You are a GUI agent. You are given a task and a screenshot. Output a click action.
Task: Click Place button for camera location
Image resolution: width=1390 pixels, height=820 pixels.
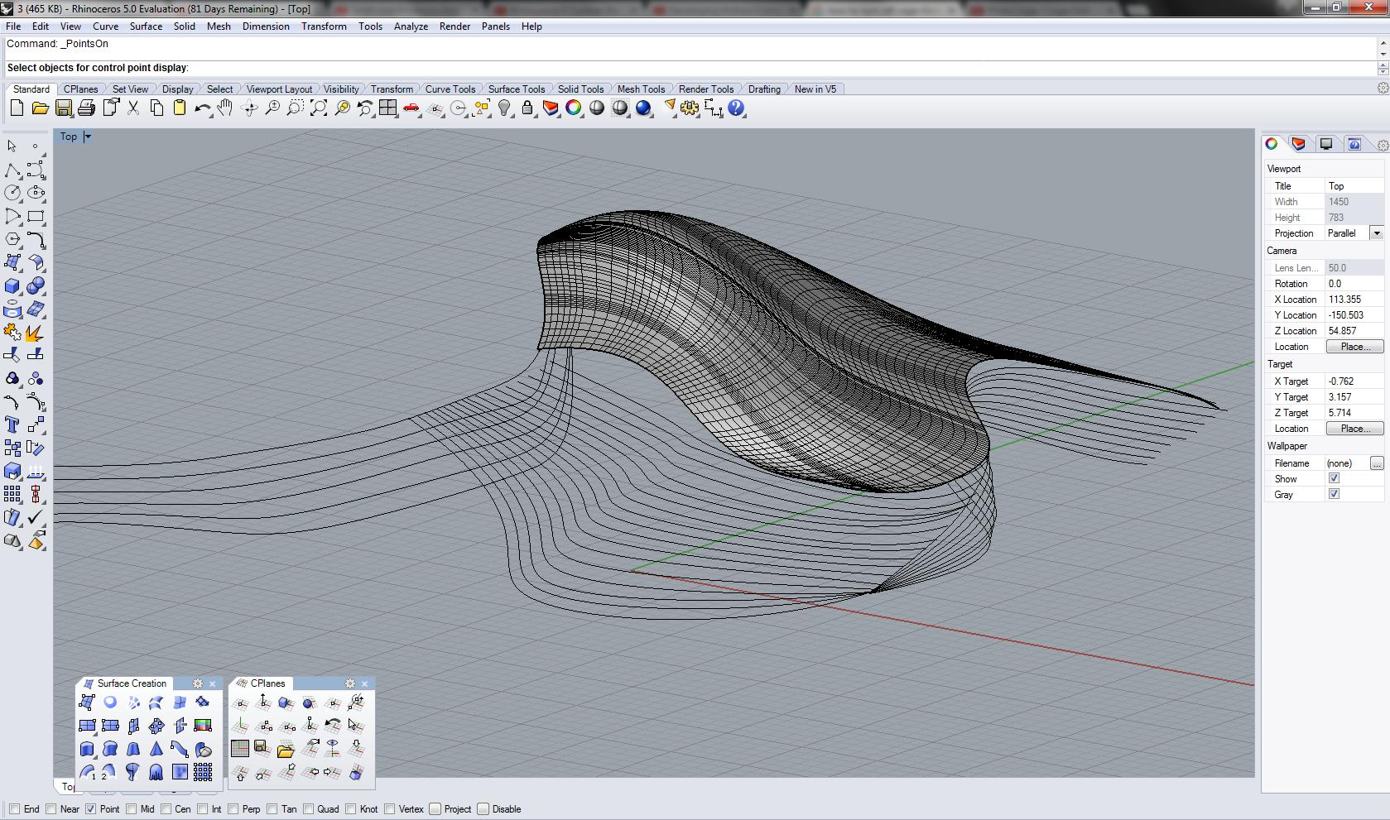coord(1354,347)
